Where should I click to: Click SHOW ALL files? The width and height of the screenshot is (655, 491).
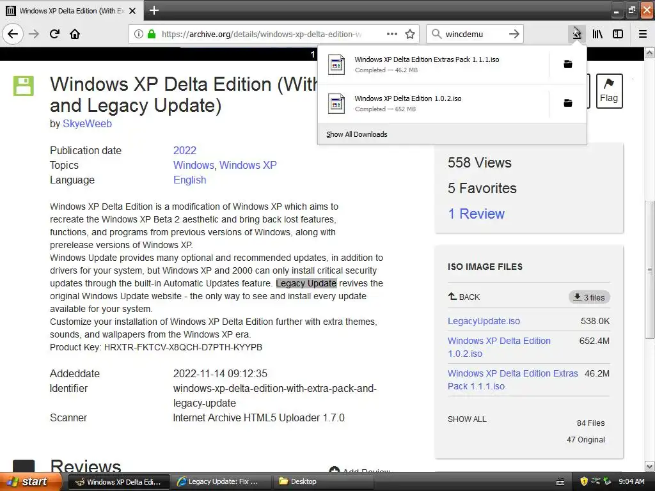[x=467, y=419]
